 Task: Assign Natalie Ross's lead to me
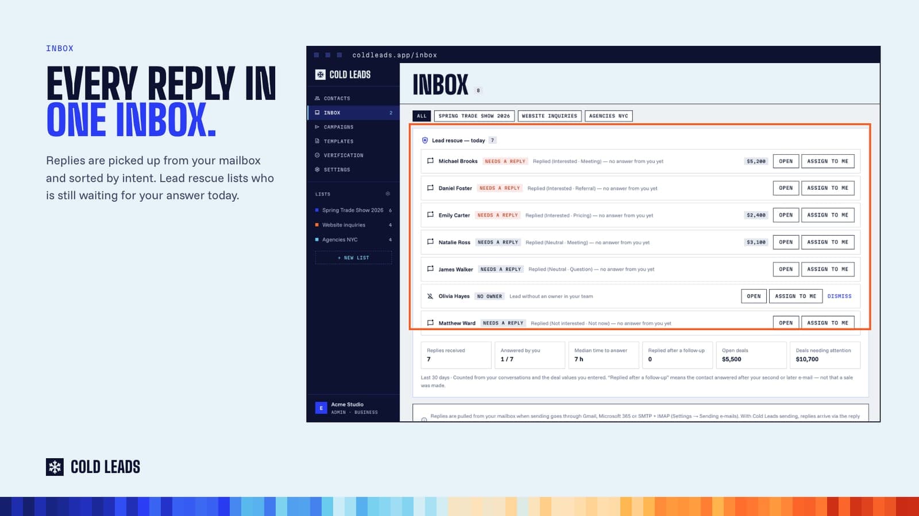[828, 242]
